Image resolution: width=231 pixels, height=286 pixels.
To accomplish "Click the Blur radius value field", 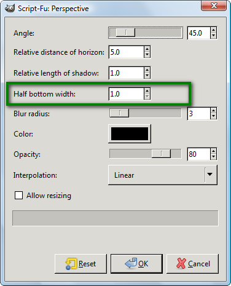I will tap(198, 113).
